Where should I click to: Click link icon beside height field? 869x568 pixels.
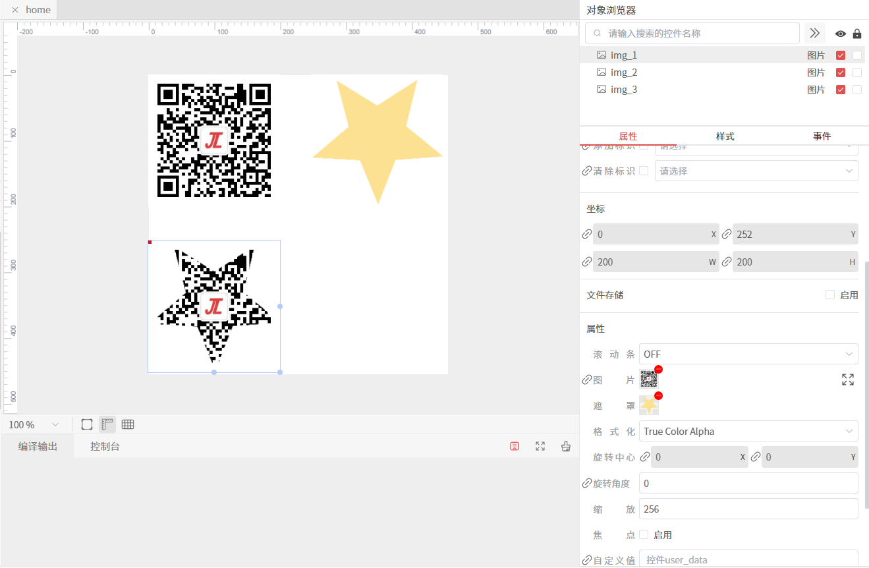727,262
